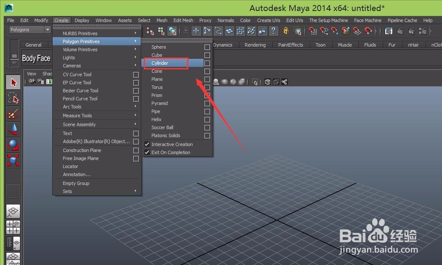The image size is (442, 265).
Task: Toggle the faces selection mask icon
Action: (229, 31)
